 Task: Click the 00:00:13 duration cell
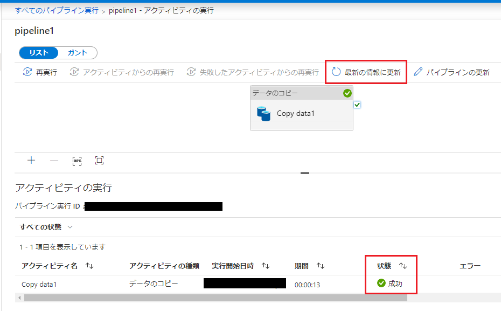307,285
